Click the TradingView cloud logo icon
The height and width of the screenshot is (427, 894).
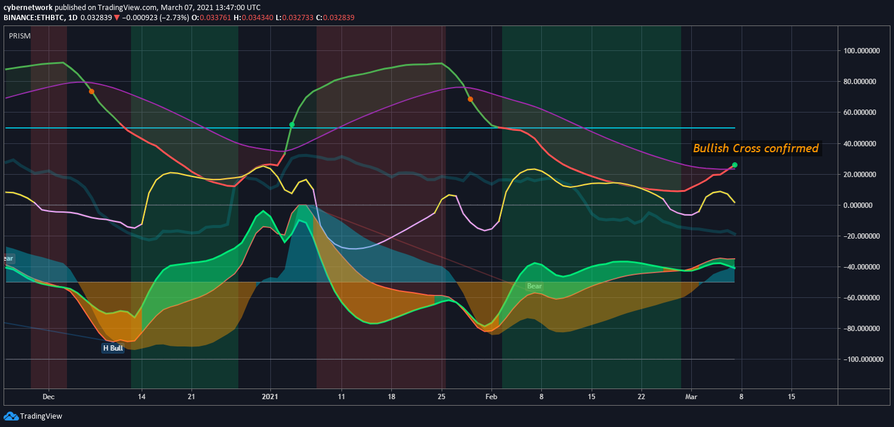coord(11,416)
